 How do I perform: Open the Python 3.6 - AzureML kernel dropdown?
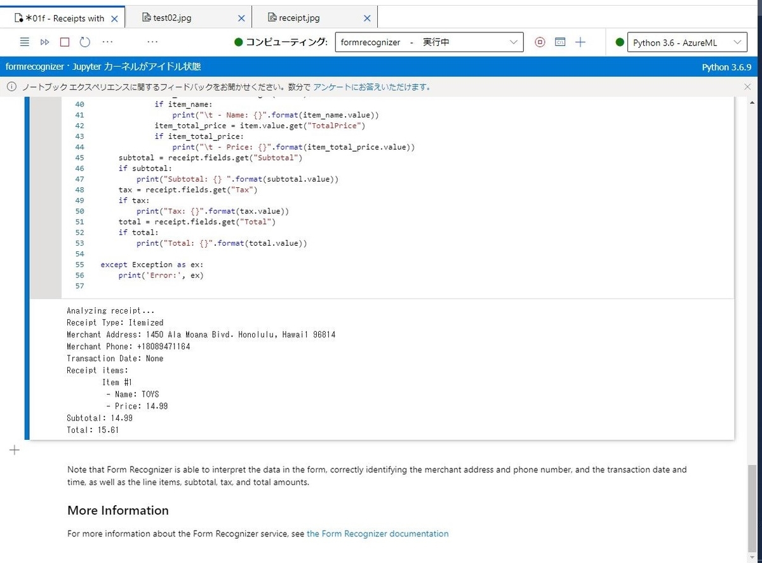tap(687, 43)
